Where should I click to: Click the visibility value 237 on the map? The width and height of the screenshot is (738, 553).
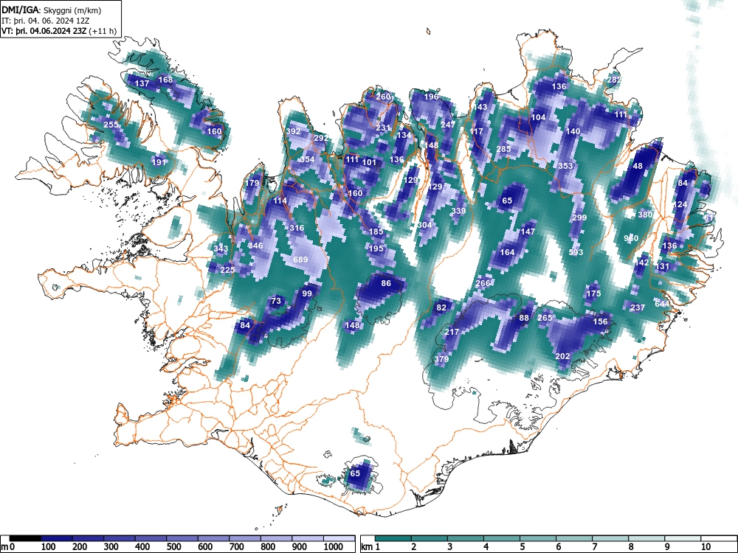(638, 307)
